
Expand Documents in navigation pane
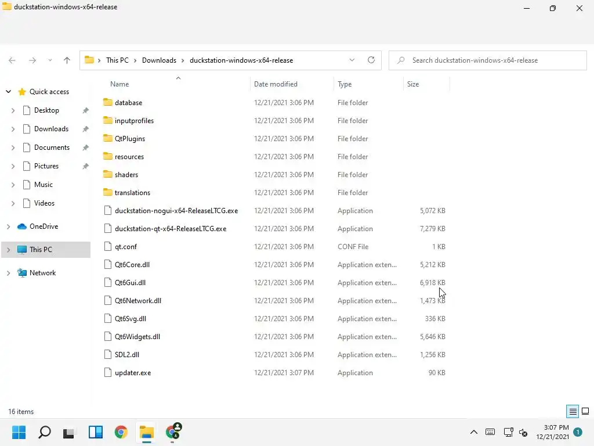point(13,148)
